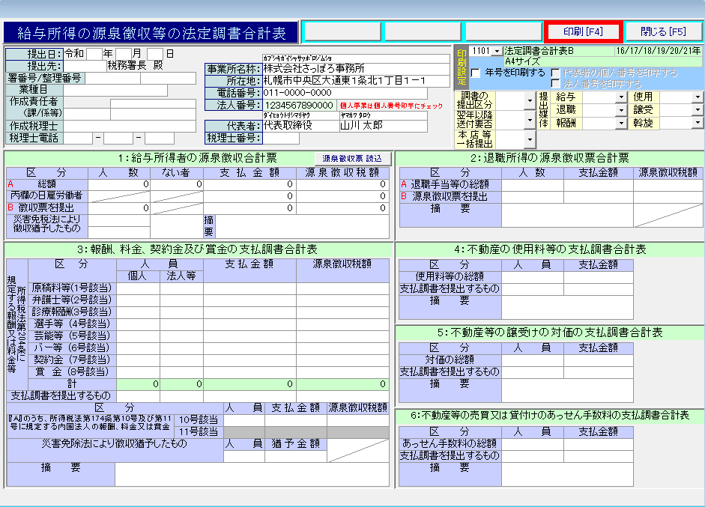
Task: Open the 1101 form number dropdown
Action: [x=497, y=51]
